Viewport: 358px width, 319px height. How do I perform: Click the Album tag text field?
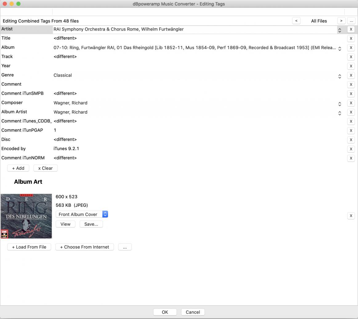click(195, 48)
